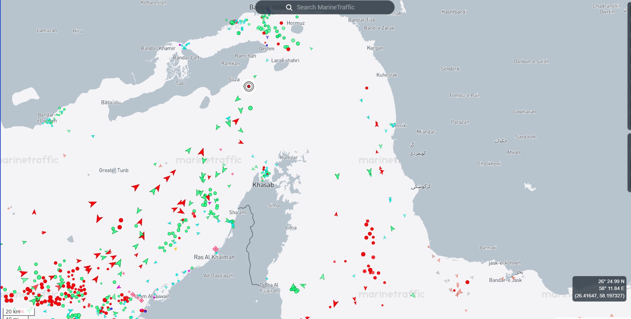Click the Hormuz island label
The image size is (631, 319).
[x=296, y=23]
